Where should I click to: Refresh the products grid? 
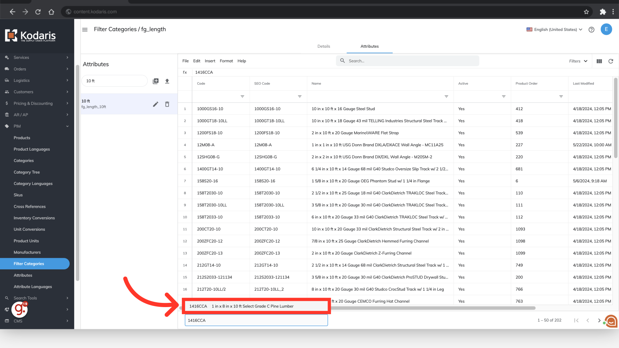click(611, 61)
